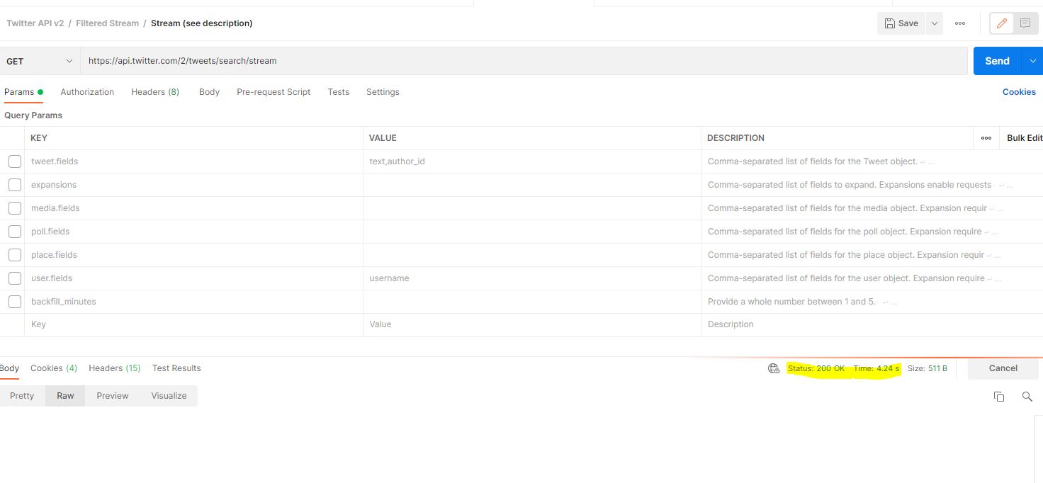Click the network globe icon

(x=774, y=368)
